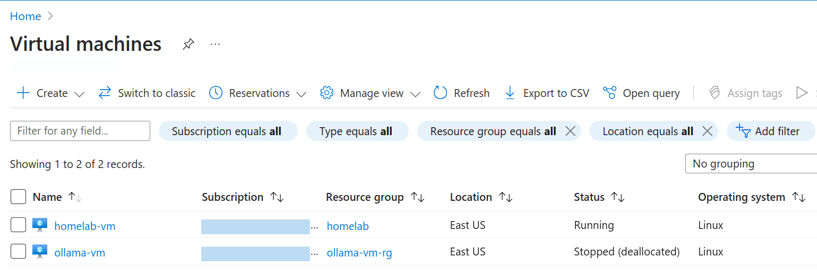Click the Create plus icon
Viewport: 817px width, 274px height.
click(x=23, y=93)
